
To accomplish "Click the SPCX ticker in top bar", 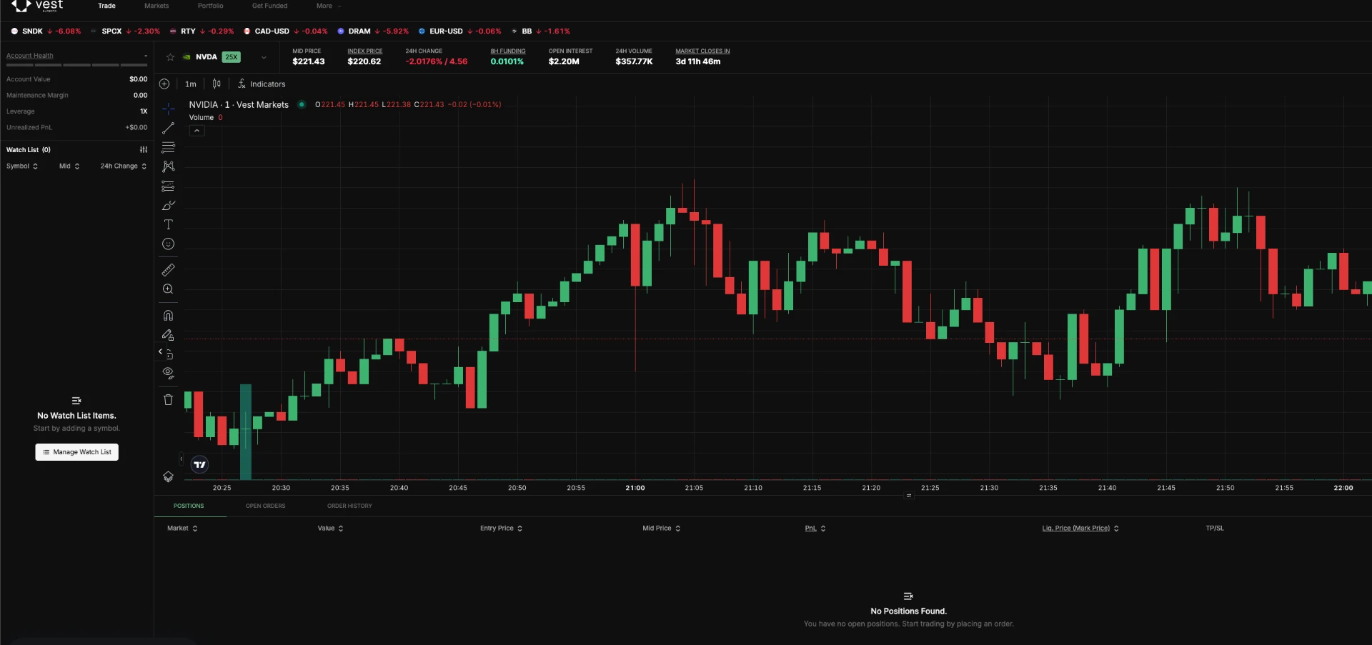I will click(x=125, y=31).
